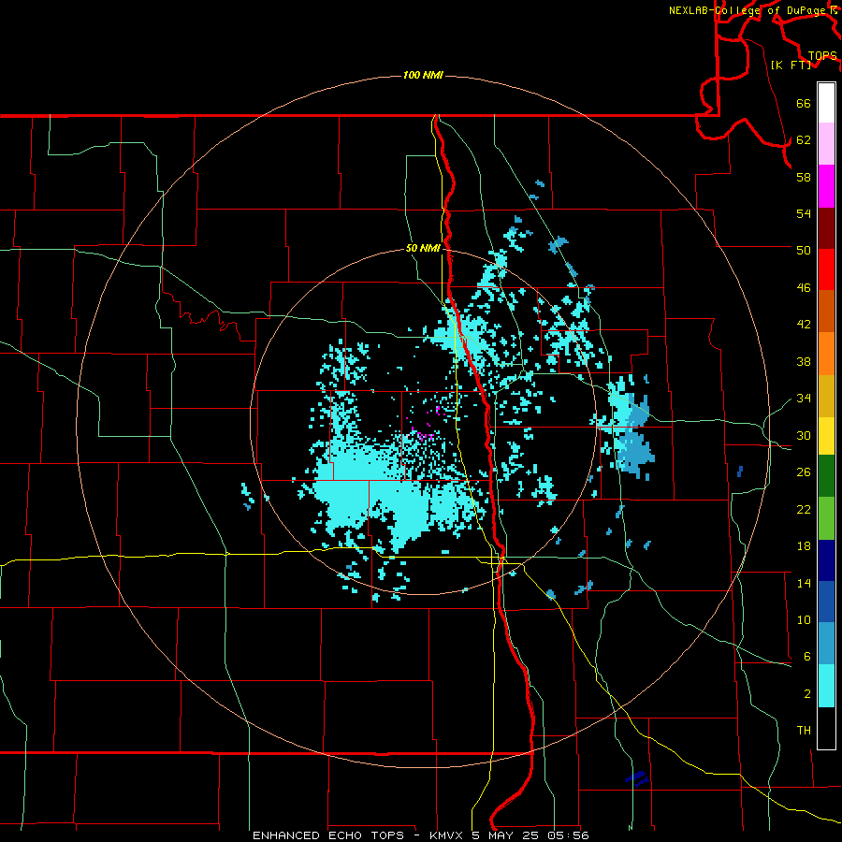Click the "38" scale label
Image resolution: width=842 pixels, height=842 pixels.
pos(804,362)
